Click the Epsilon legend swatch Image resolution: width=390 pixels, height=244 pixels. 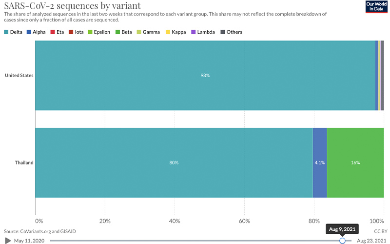[90, 32]
